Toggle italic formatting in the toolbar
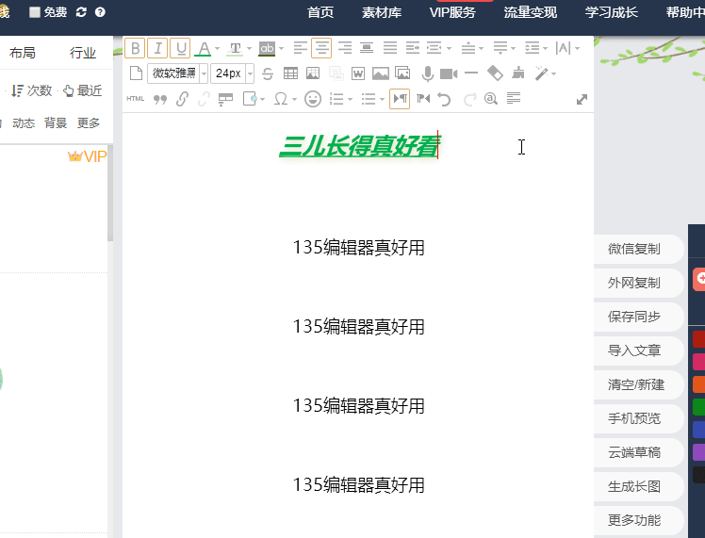The image size is (705, 538). point(158,48)
